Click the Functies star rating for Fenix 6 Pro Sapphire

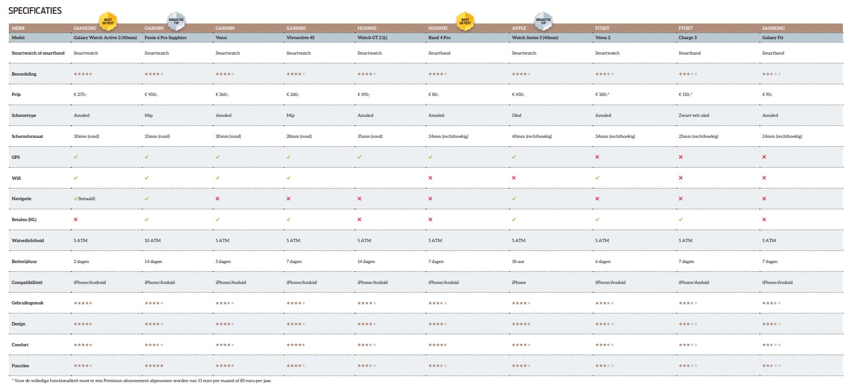[x=154, y=366]
